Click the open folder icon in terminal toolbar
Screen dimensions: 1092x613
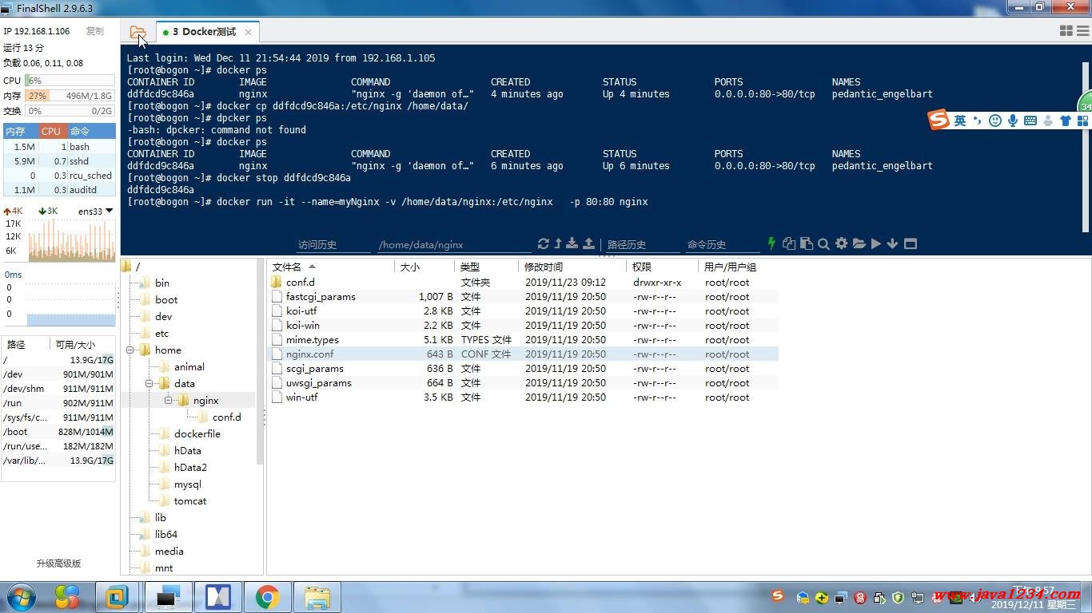(859, 243)
